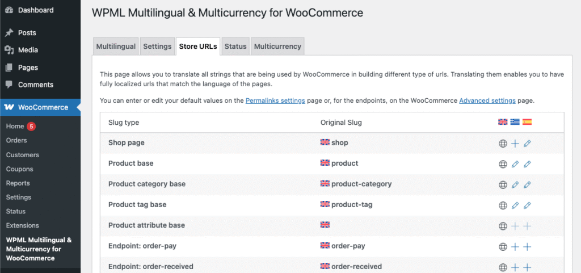Viewport: 581px width, 273px height.
Task: Click globe icon in Product attribute base row
Action: tap(502, 226)
